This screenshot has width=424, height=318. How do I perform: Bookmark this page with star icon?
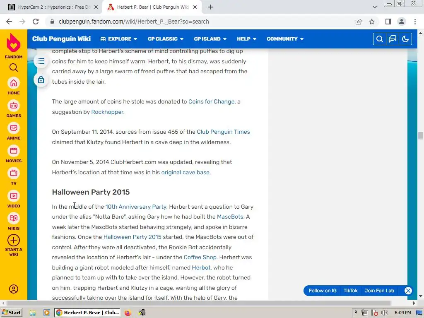tap(372, 22)
